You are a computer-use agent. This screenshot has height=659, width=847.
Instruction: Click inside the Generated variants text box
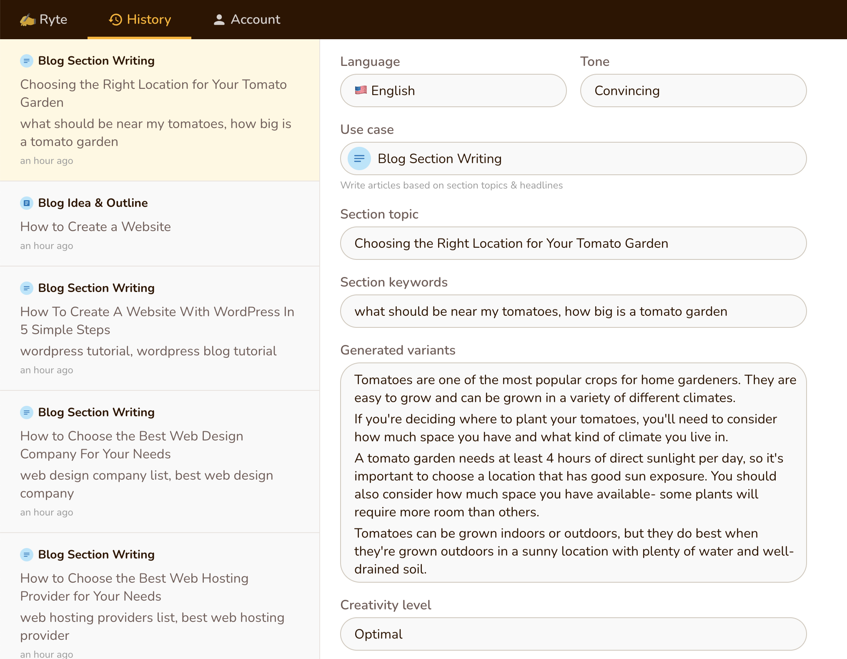point(573,473)
